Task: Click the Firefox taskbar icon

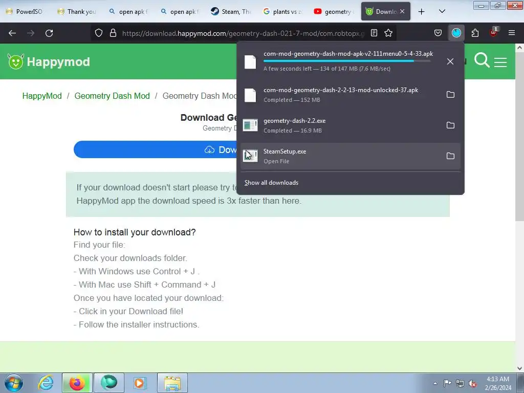Action: 77,383
